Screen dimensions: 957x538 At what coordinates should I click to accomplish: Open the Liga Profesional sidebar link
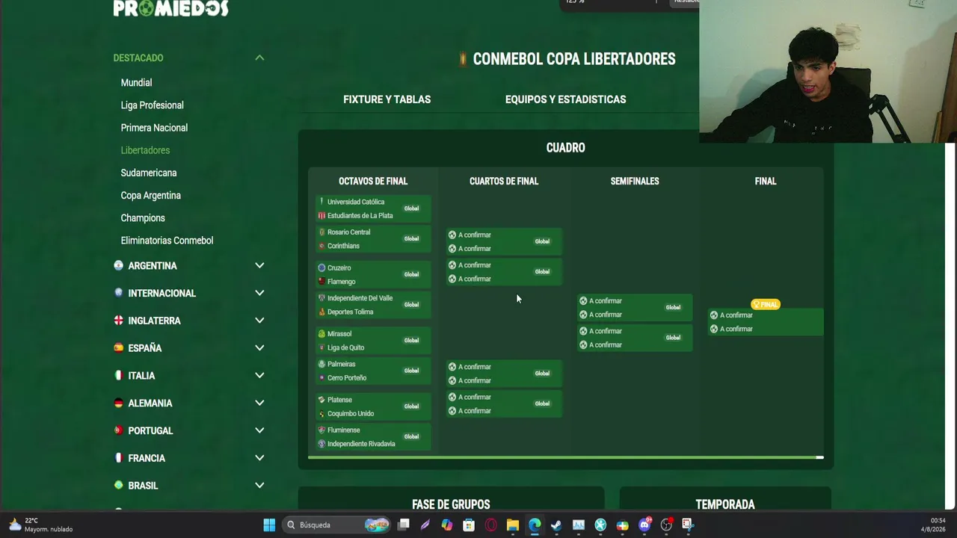tap(152, 105)
